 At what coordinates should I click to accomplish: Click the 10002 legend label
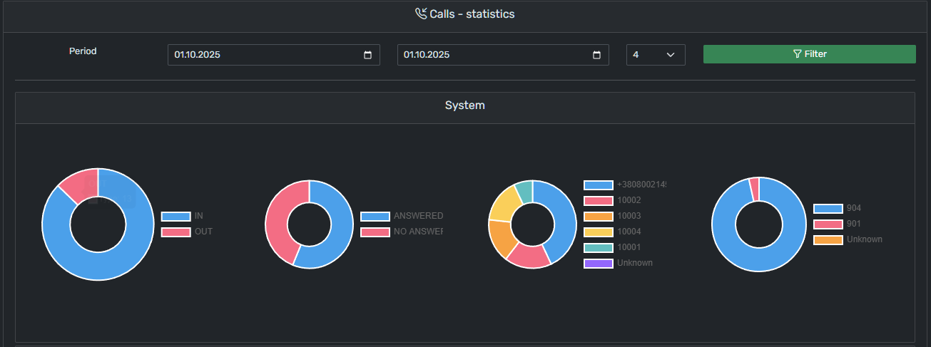[629, 200]
